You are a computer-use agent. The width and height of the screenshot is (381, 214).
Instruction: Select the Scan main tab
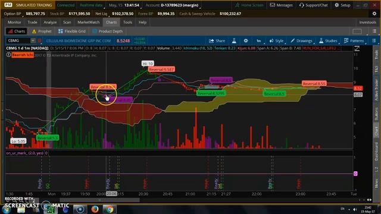coord(67,23)
